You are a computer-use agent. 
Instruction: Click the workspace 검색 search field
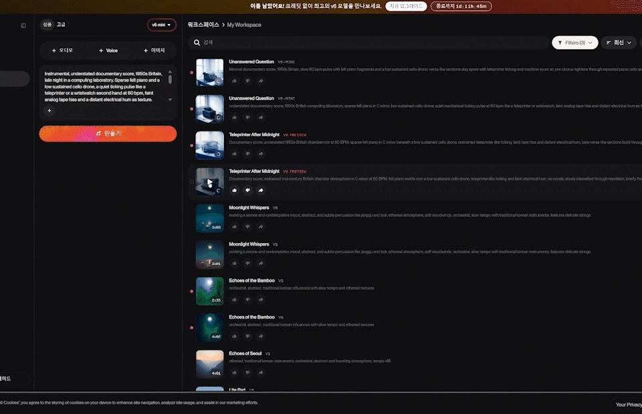click(368, 43)
